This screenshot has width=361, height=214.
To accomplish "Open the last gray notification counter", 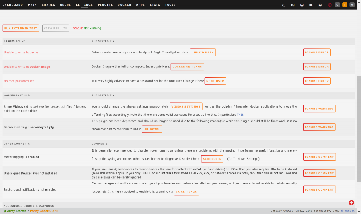I will [352, 5].
